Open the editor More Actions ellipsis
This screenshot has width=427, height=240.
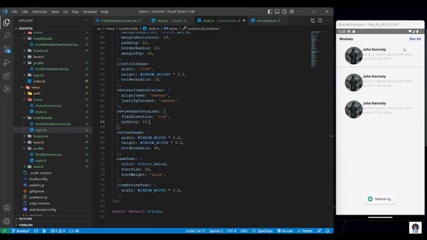tap(328, 21)
